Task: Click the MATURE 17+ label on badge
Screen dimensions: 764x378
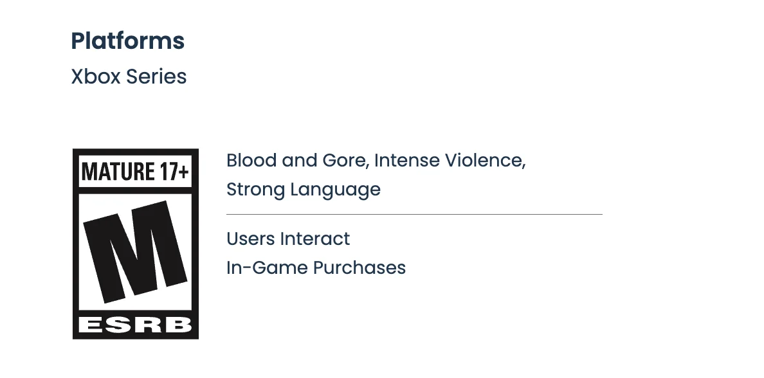Action: (135, 172)
